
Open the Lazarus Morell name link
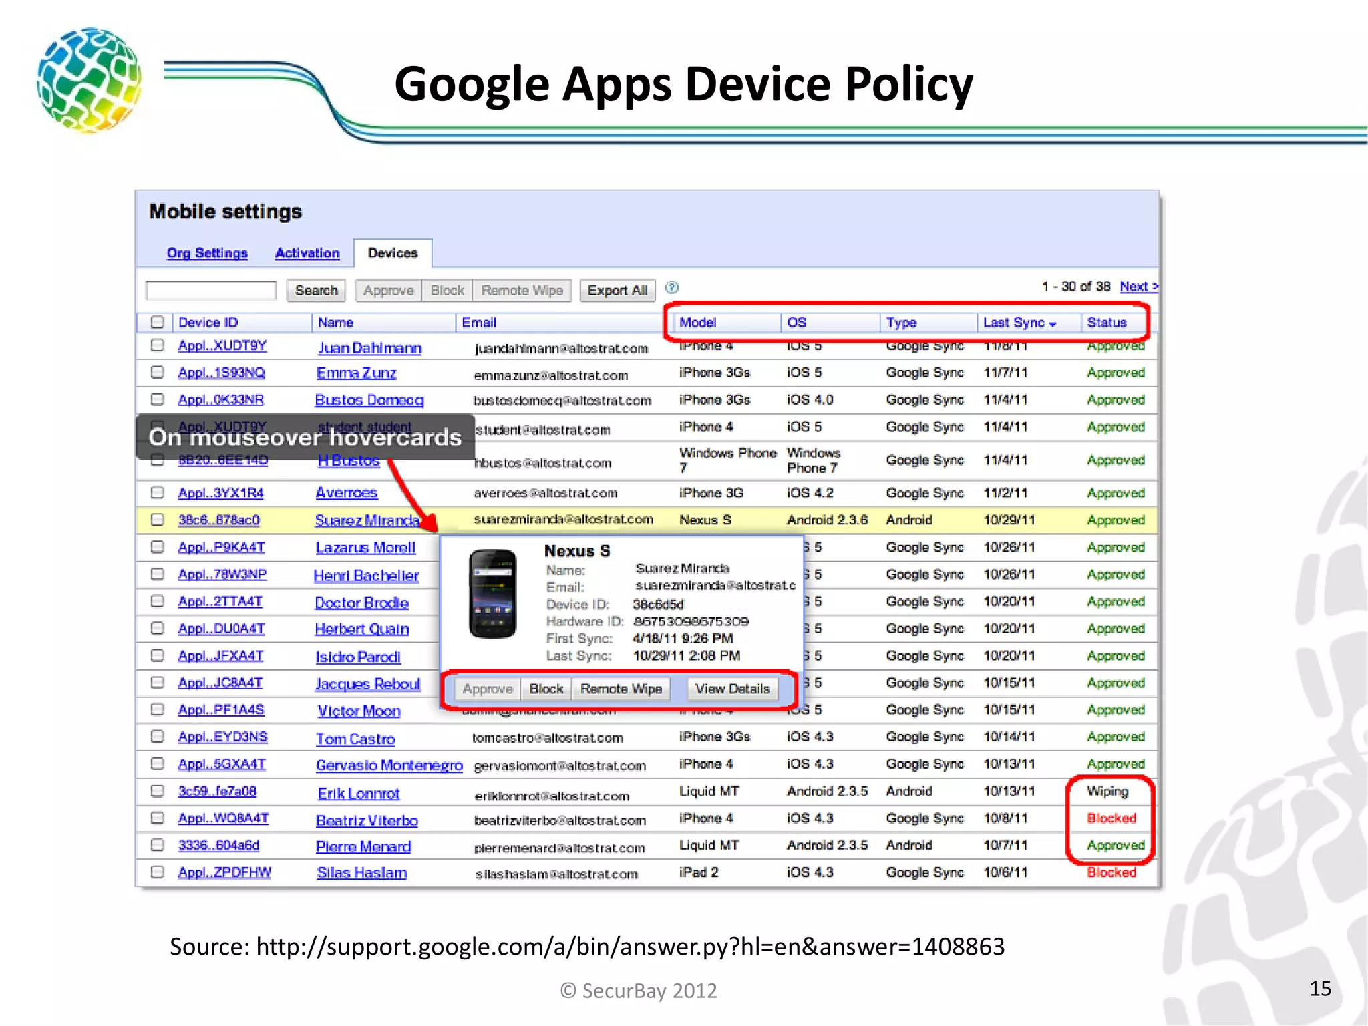[x=365, y=548]
